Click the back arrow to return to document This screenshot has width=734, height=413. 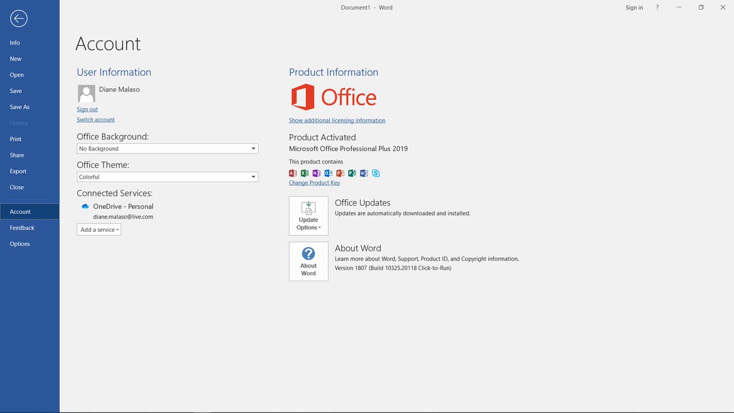coord(18,18)
